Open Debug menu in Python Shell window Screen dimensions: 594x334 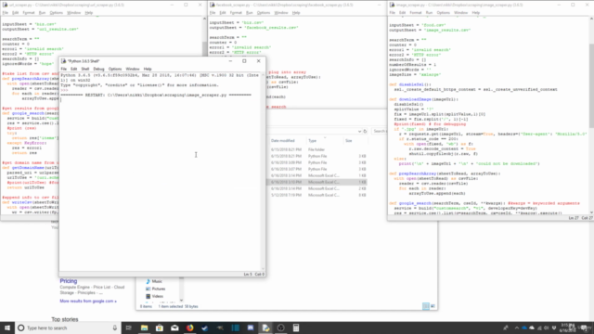pyautogui.click(x=98, y=69)
